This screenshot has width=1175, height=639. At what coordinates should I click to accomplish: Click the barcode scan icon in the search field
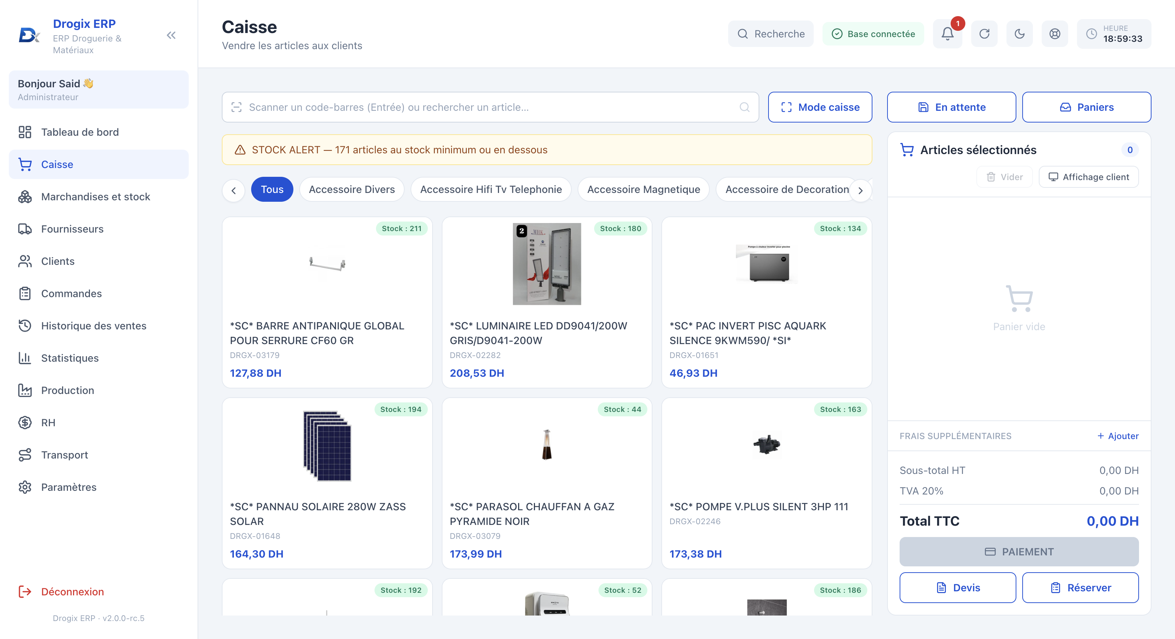tap(236, 107)
